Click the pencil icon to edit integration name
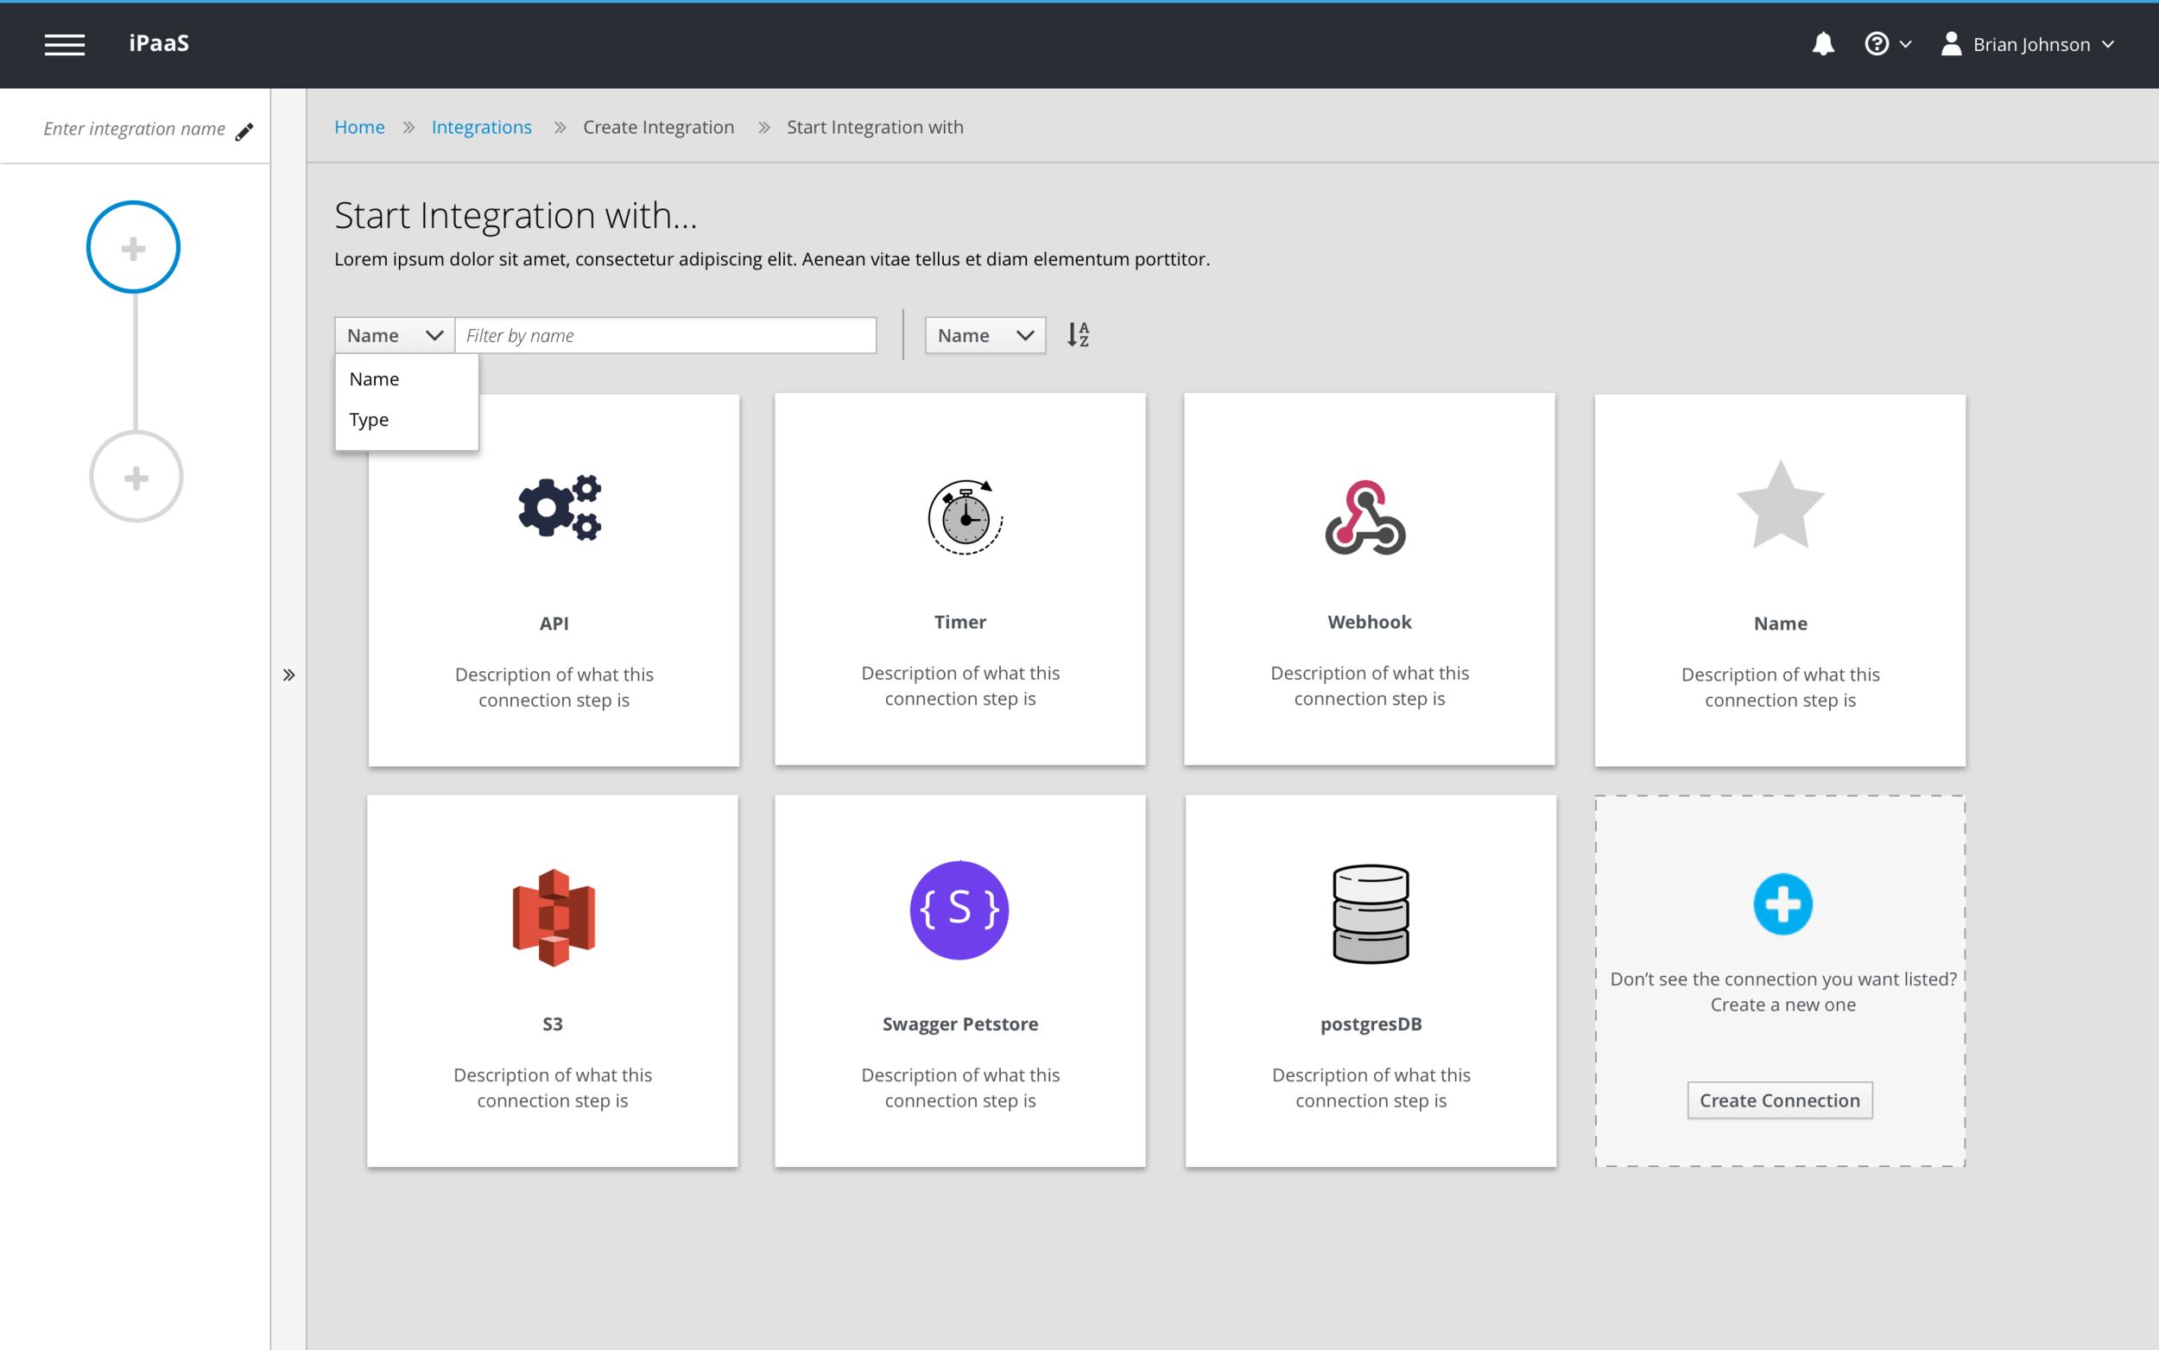 tap(244, 132)
